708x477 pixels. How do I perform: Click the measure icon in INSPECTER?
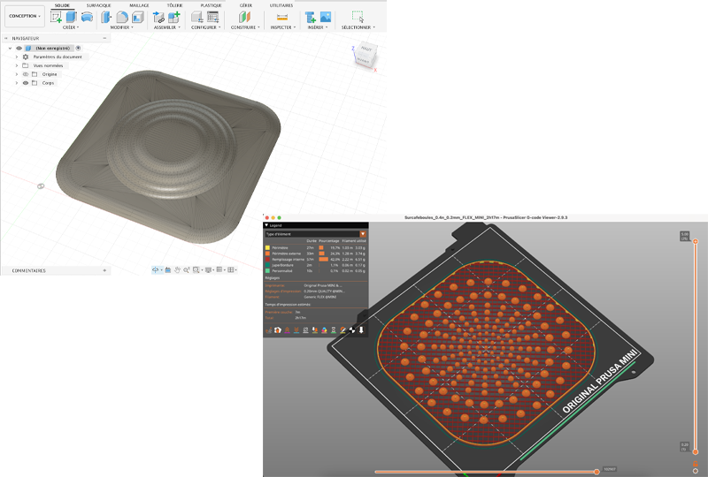pyautogui.click(x=281, y=17)
